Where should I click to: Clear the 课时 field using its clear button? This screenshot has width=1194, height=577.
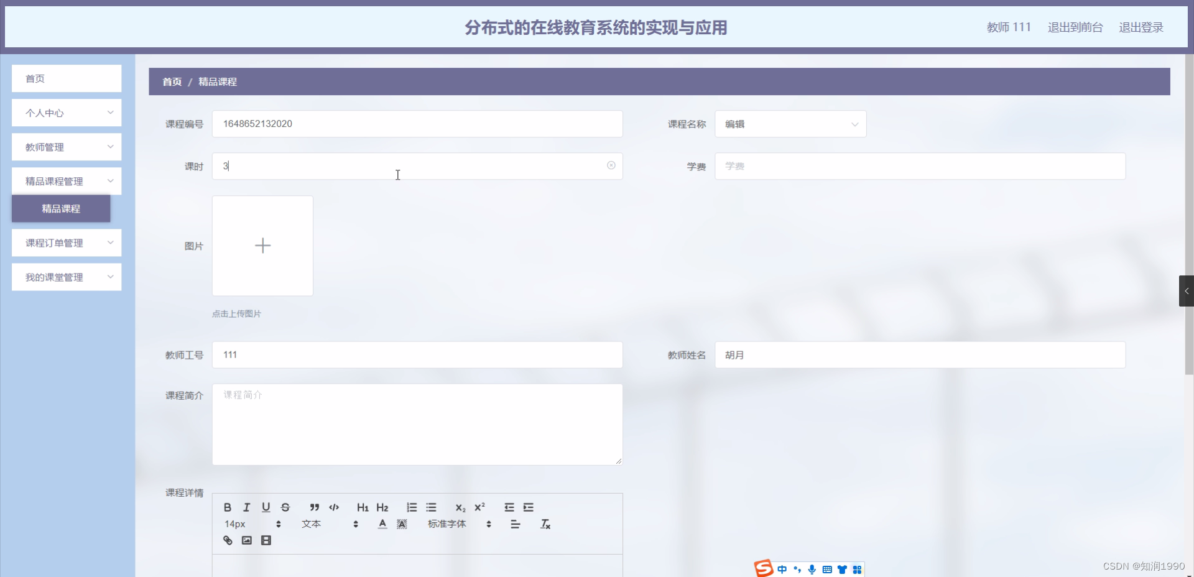tap(611, 165)
